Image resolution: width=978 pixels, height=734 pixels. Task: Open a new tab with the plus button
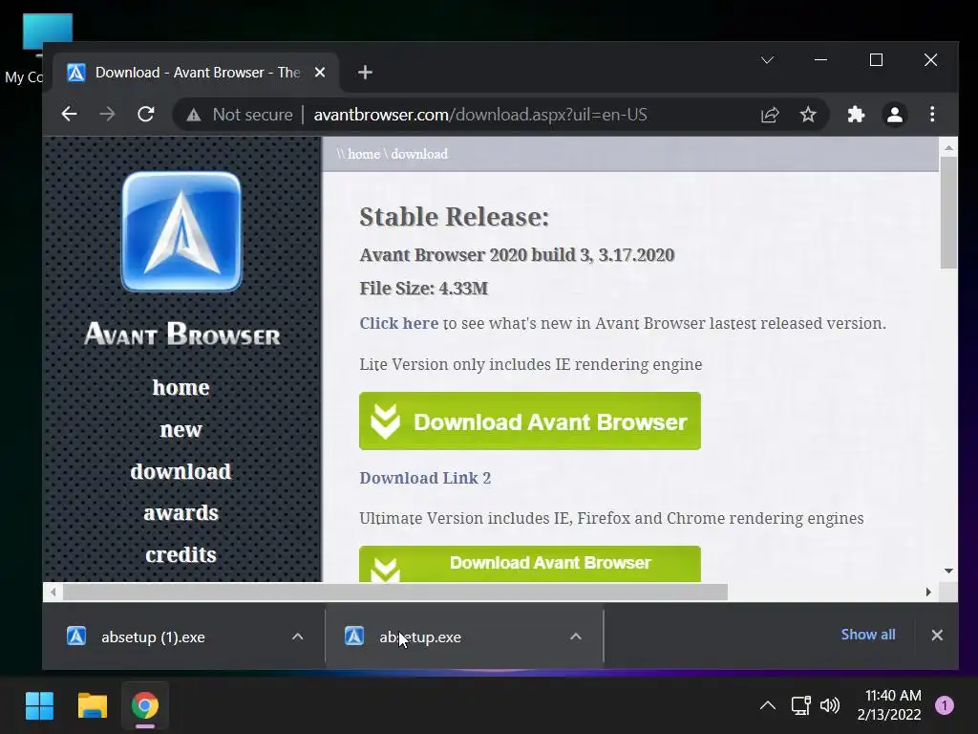pyautogui.click(x=365, y=73)
